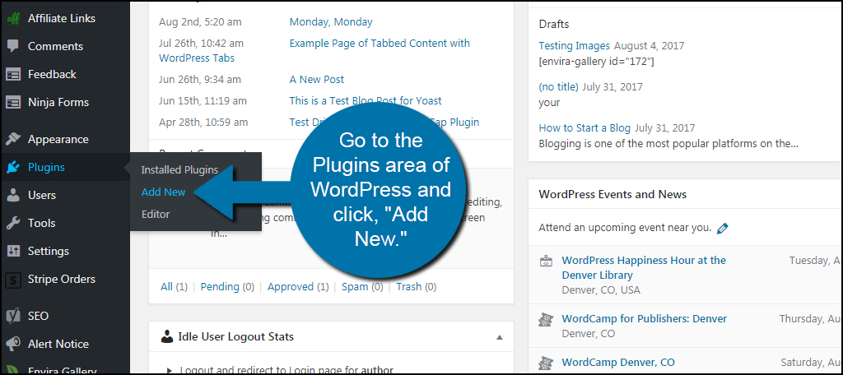This screenshot has width=843, height=375.
Task: Go to the Comments menu
Action: (55, 46)
